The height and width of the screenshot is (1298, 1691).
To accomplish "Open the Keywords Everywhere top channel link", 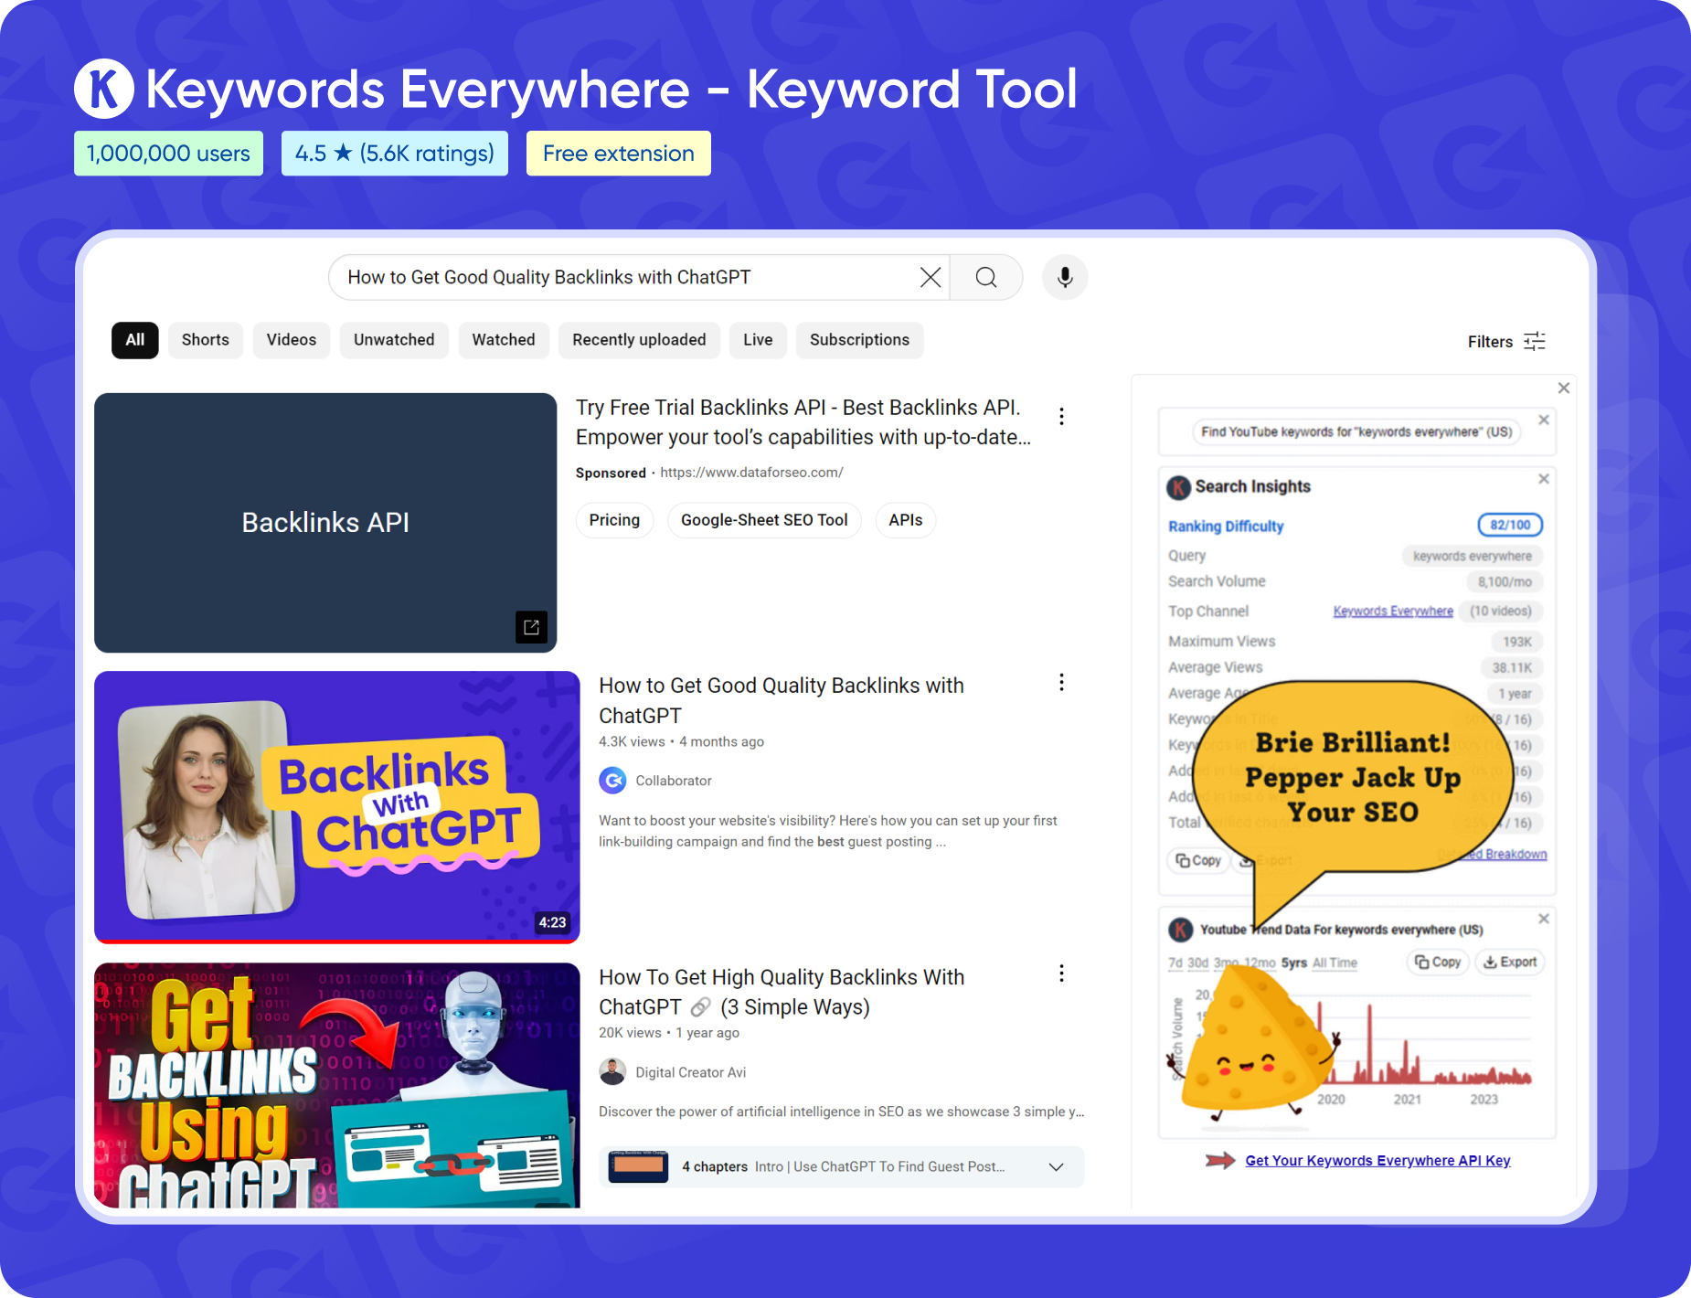I will 1393,611.
